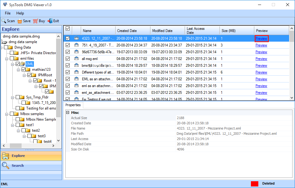Sort by the Modified Date column header

pos(167,30)
